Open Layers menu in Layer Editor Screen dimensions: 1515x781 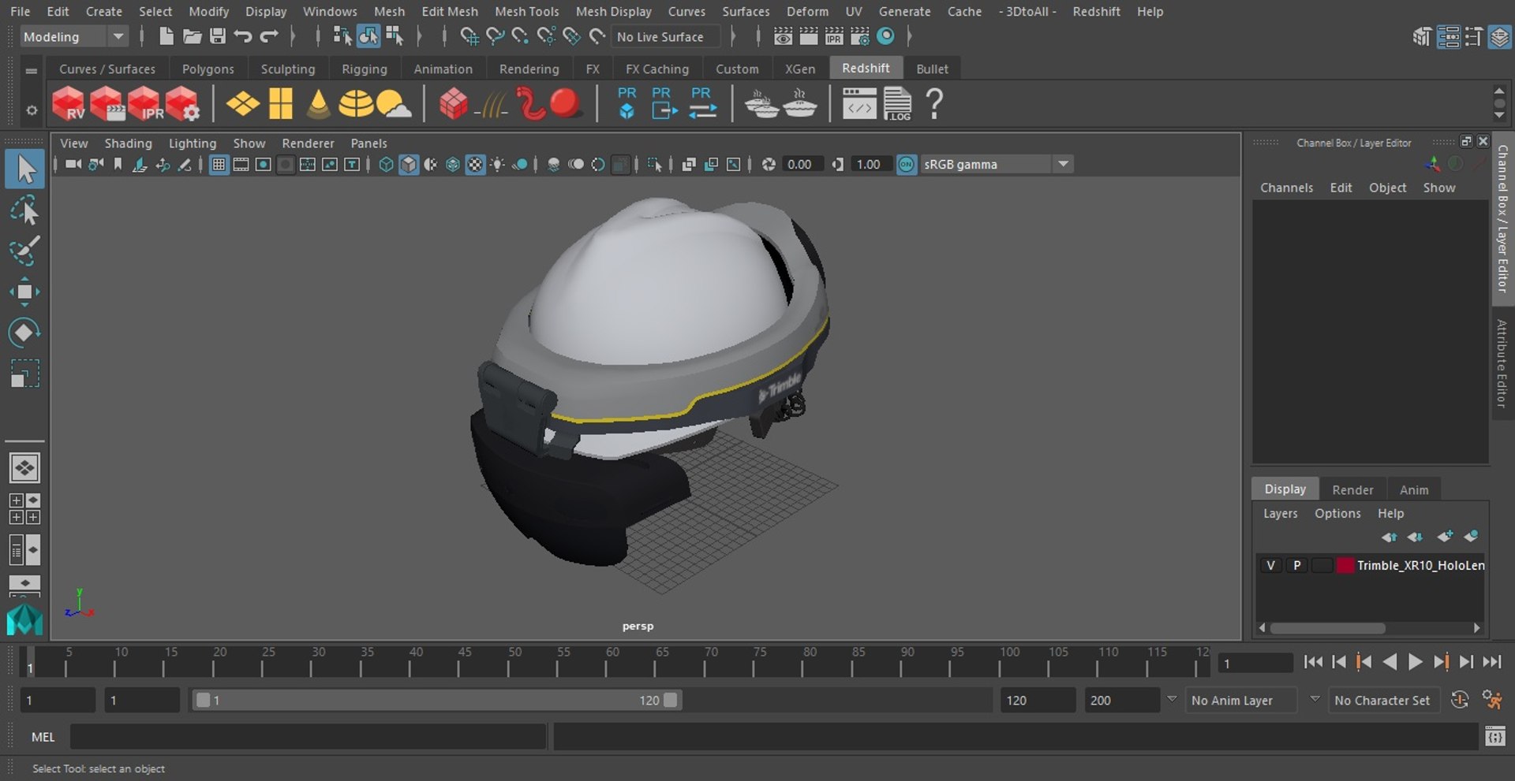pyautogui.click(x=1280, y=513)
